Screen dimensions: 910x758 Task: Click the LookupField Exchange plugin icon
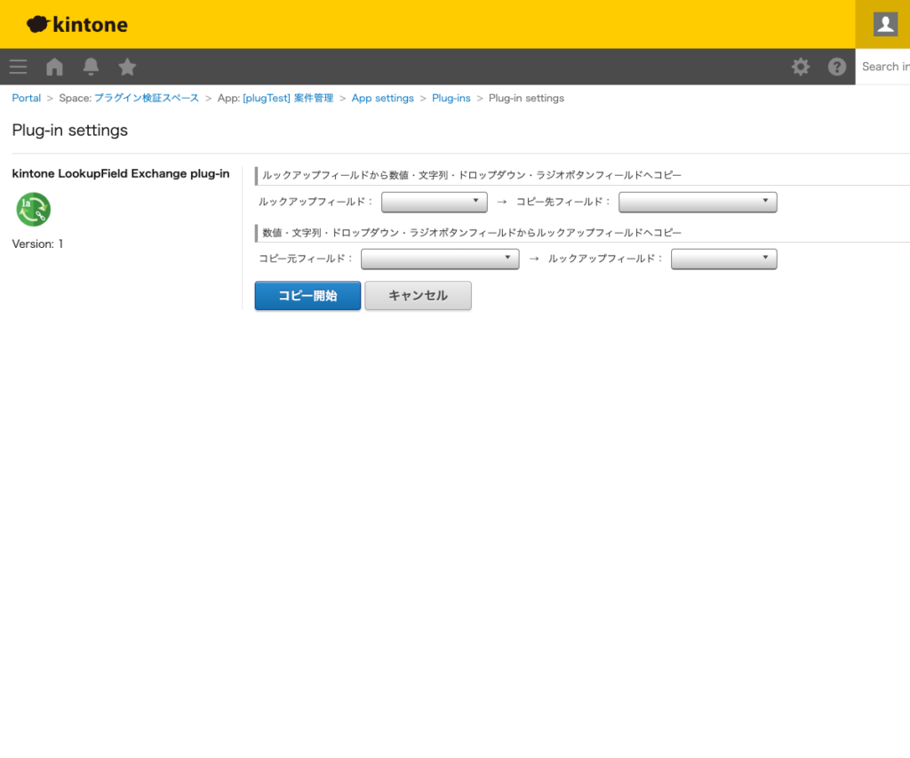pyautogui.click(x=33, y=210)
